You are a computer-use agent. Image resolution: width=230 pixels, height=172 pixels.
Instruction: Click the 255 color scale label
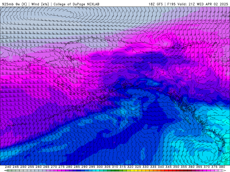31,167
